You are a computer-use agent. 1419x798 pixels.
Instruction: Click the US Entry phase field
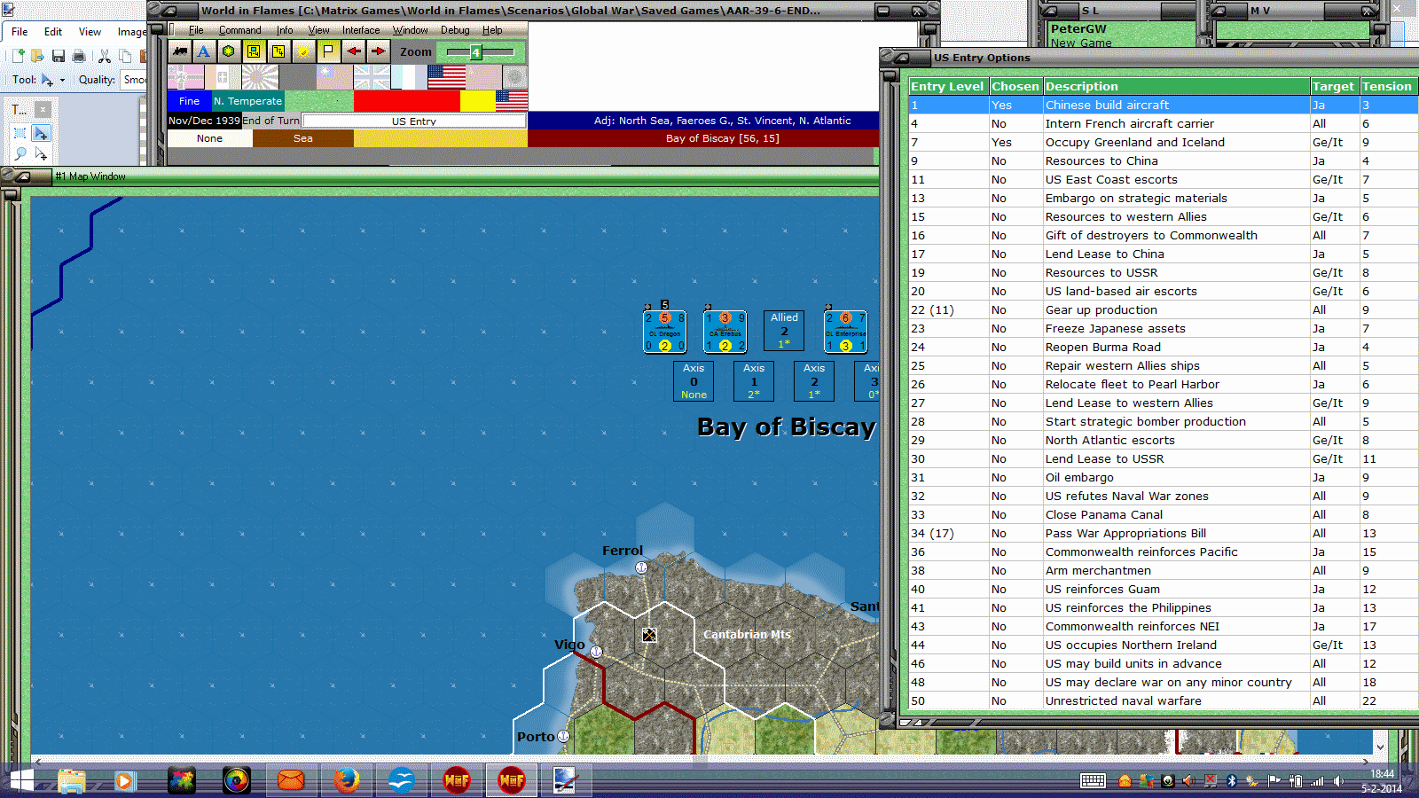point(414,121)
